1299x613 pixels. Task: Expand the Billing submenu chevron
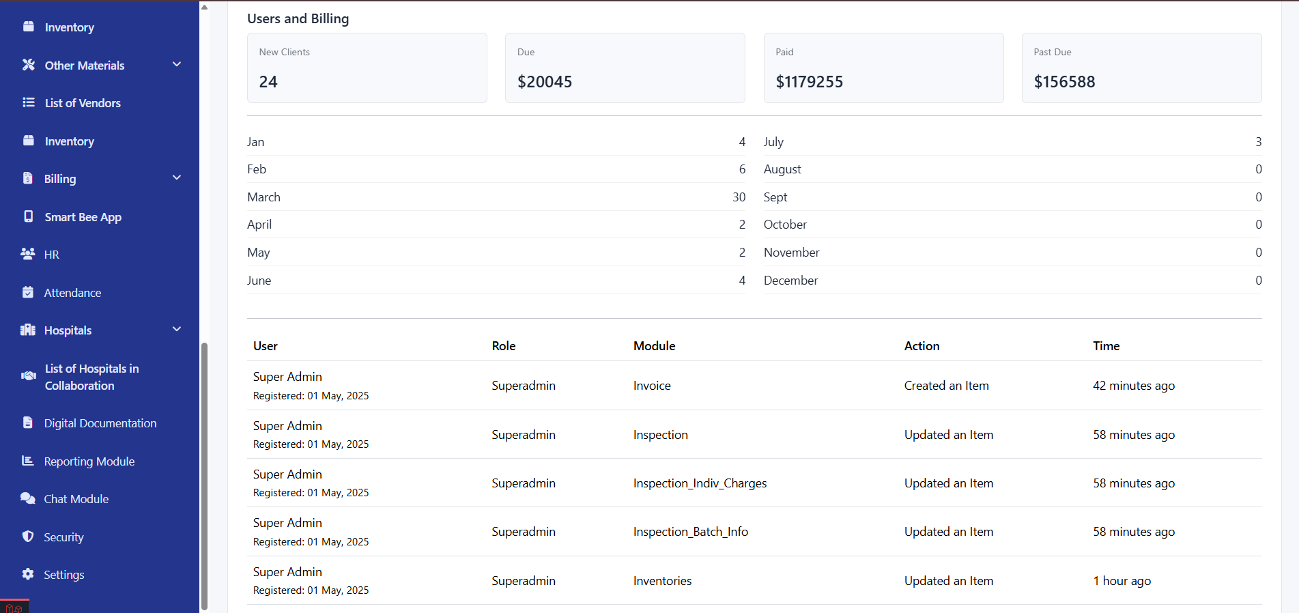coord(177,178)
